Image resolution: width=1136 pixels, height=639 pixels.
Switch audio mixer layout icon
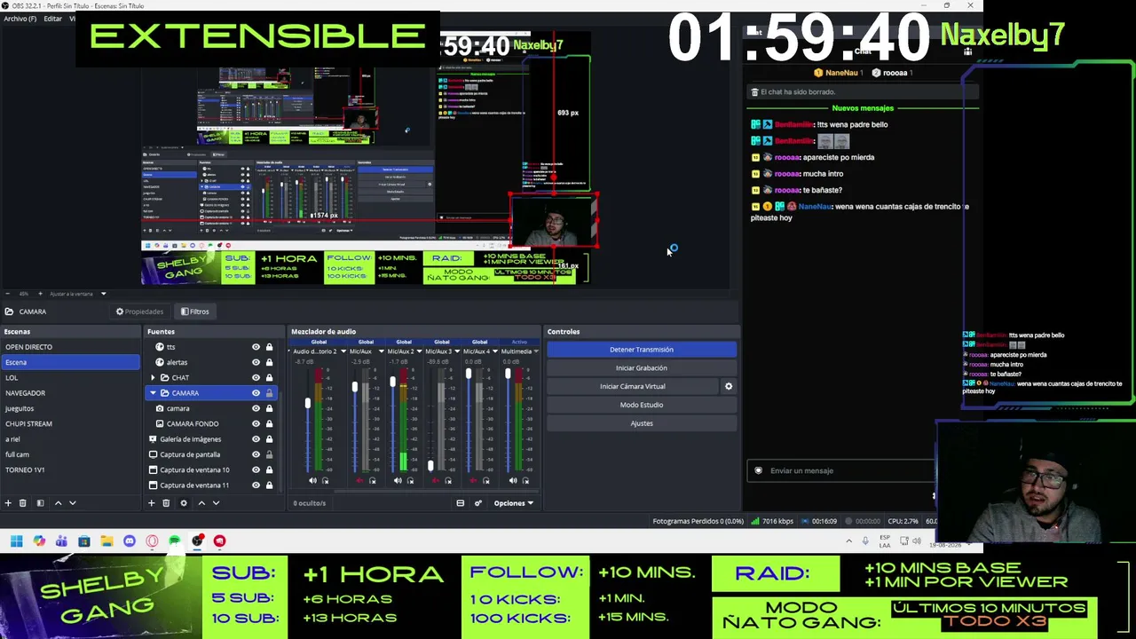coord(460,503)
